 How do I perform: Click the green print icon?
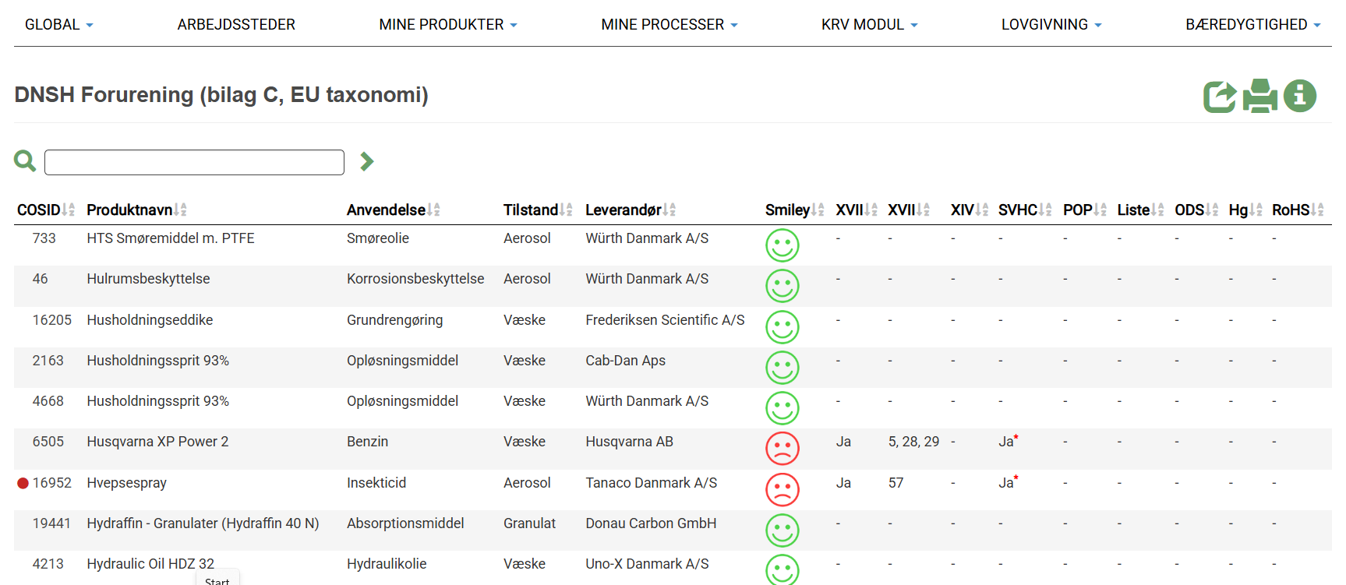pyautogui.click(x=1259, y=97)
